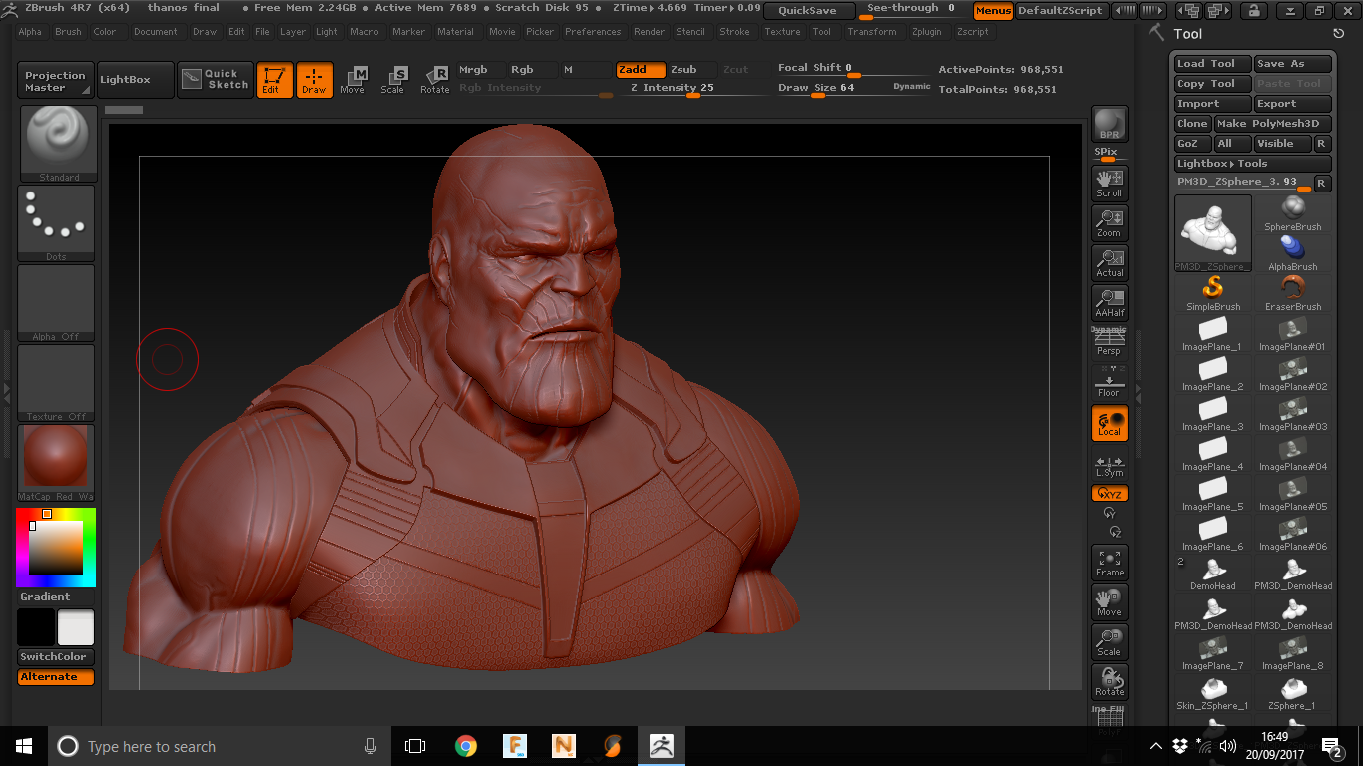Click the right-shelf Rotate view icon

[1109, 682]
